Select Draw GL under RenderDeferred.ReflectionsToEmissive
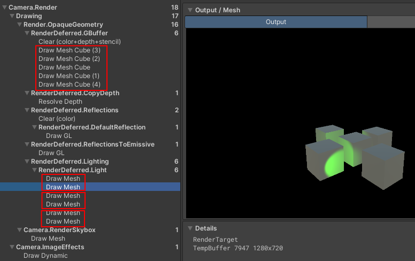 coord(51,153)
